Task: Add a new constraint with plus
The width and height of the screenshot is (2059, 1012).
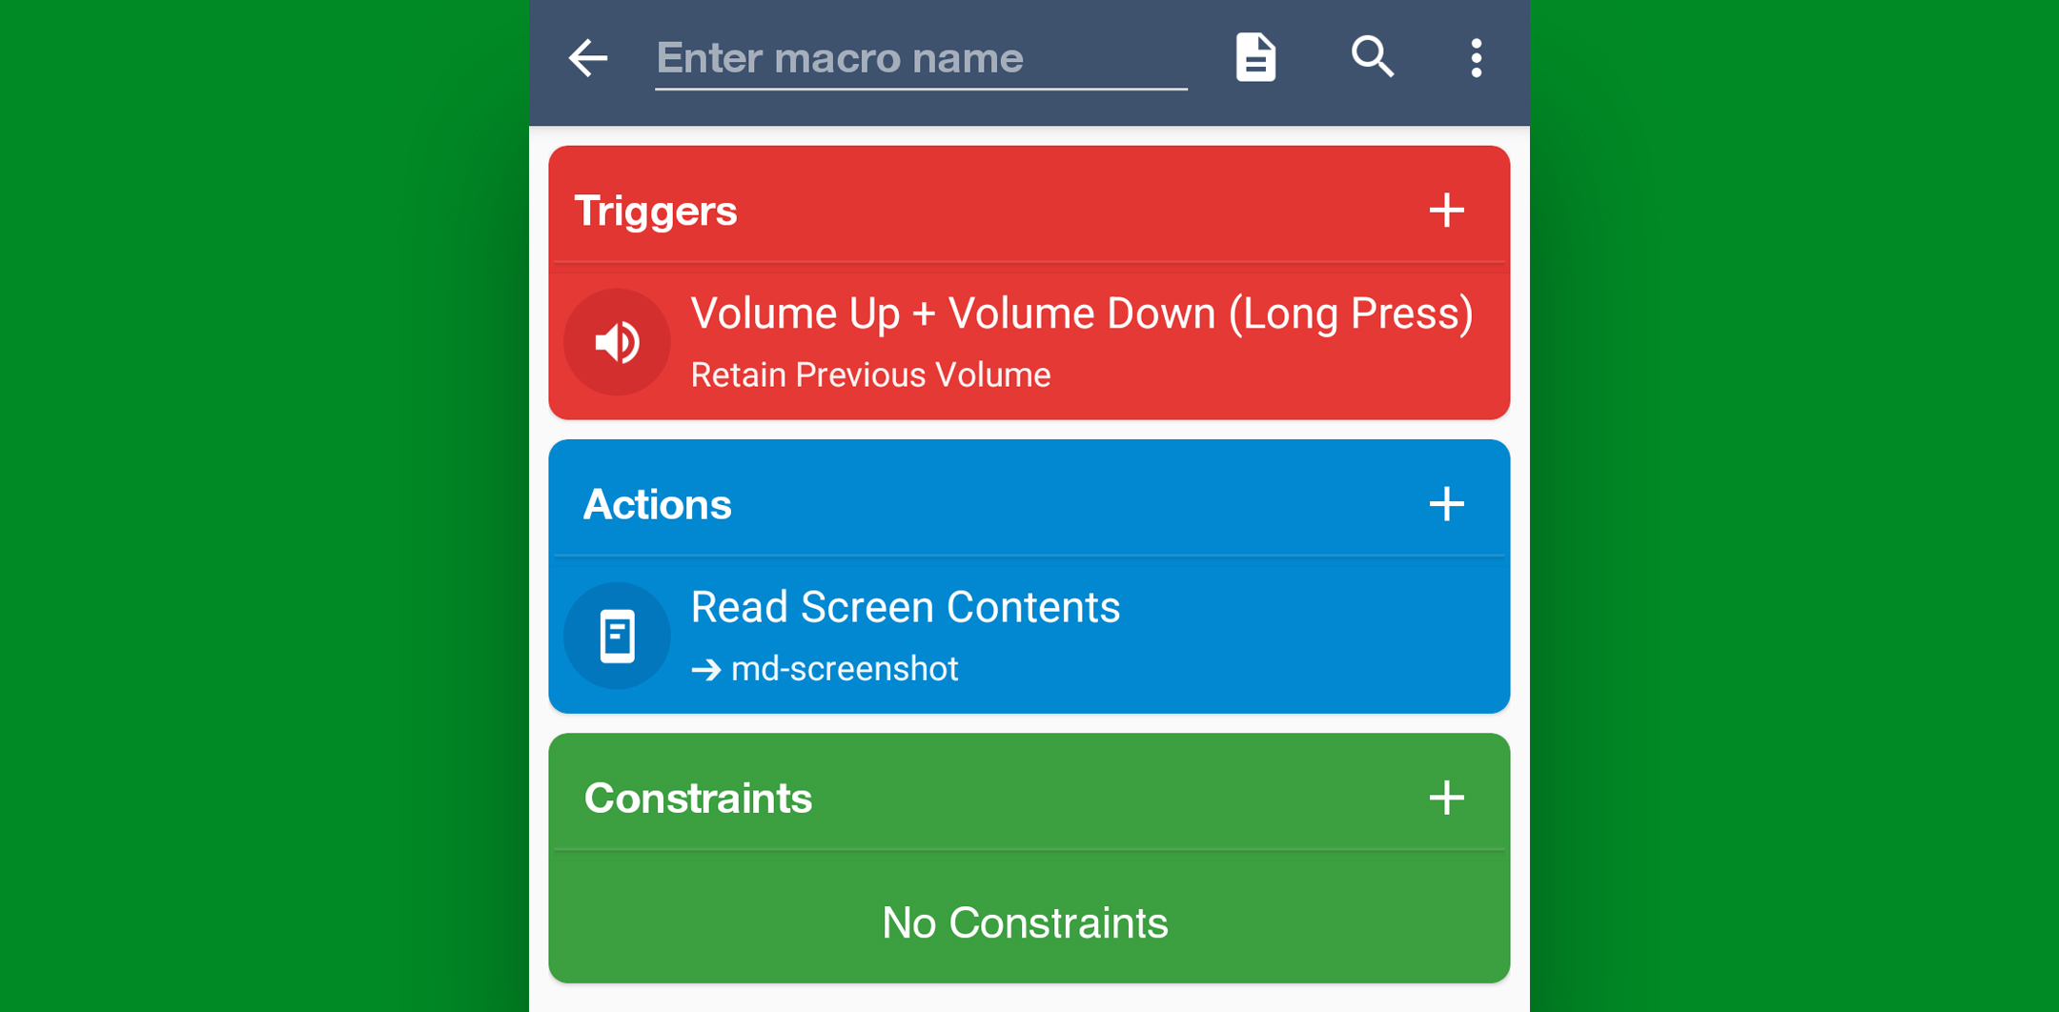Action: pos(1446,798)
